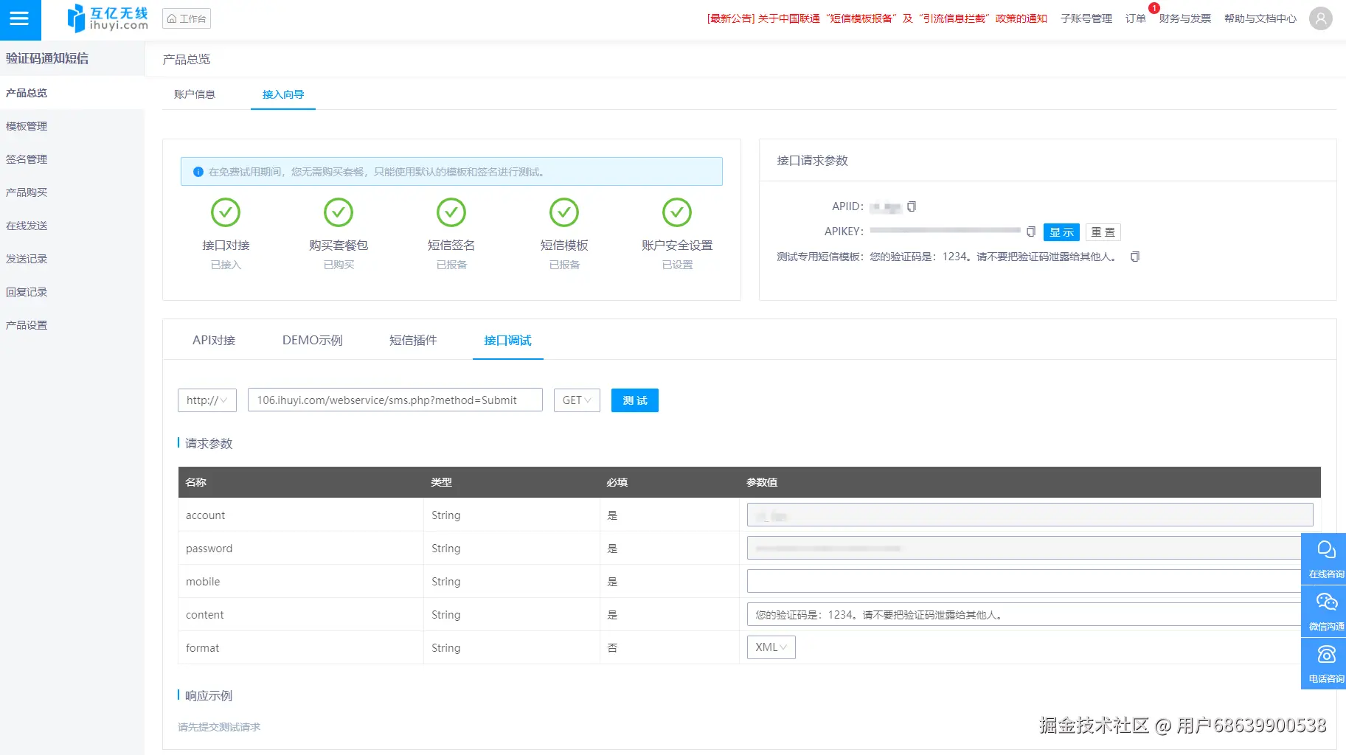1346x755 pixels.
Task: Open 回复记录 in the sidebar
Action: click(72, 292)
